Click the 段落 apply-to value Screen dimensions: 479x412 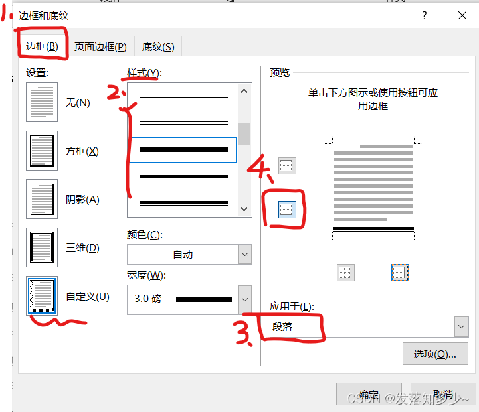[x=282, y=327]
